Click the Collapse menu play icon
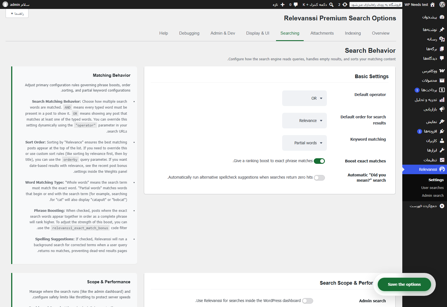This screenshot has width=447, height=307. pyautogui.click(x=442, y=206)
